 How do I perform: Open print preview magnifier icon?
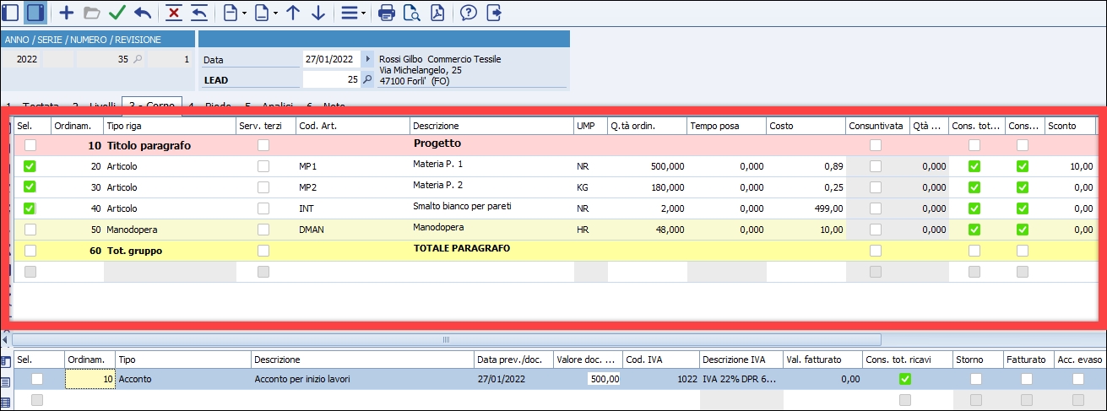pos(412,13)
